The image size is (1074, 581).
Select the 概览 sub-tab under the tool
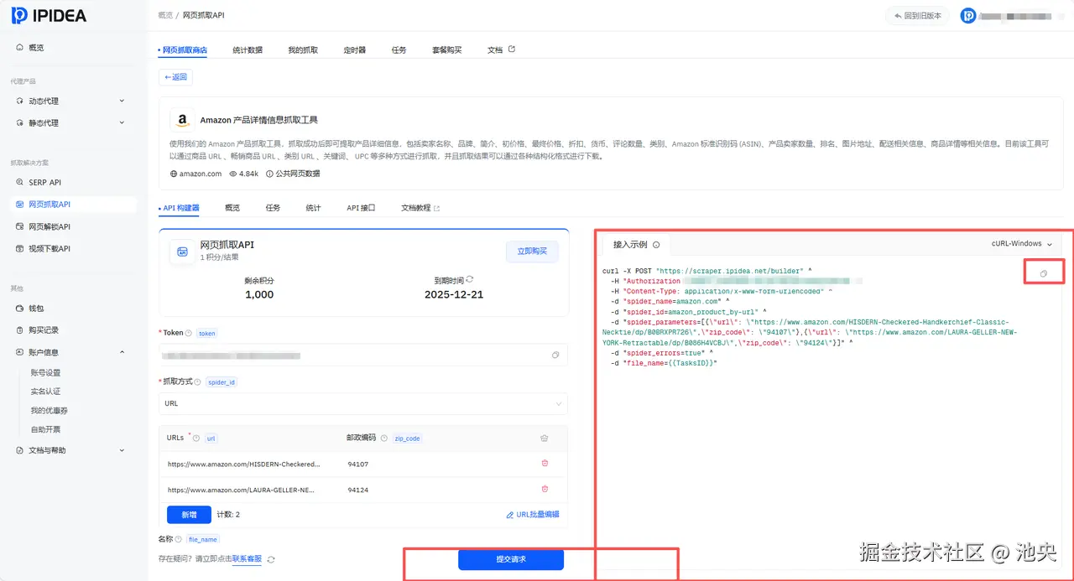tap(232, 207)
